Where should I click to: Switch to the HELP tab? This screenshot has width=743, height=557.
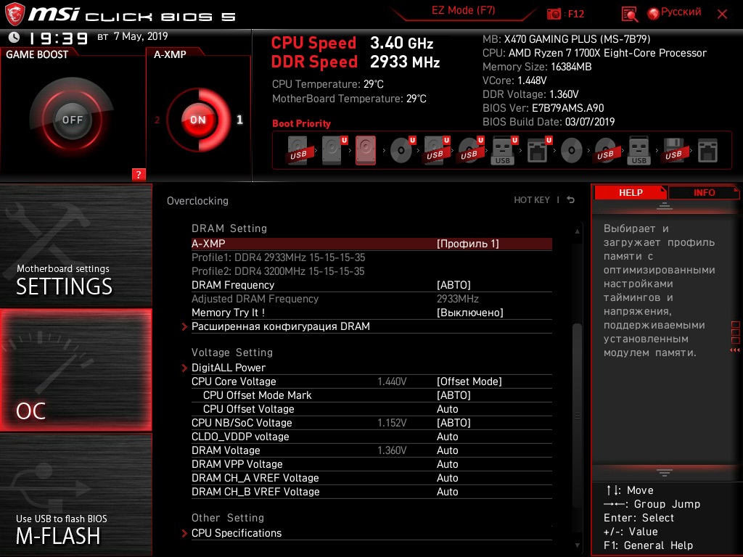[x=631, y=192]
